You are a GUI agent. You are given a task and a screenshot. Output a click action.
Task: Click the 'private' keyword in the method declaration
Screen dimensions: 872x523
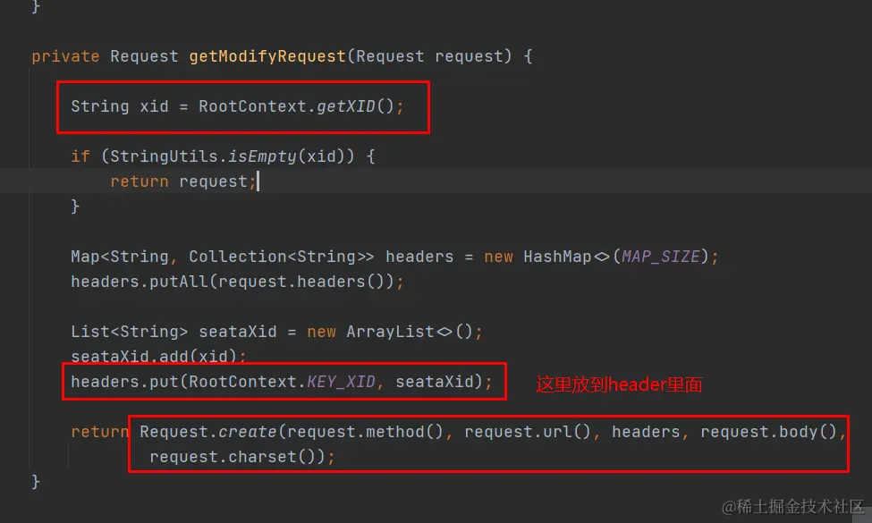click(x=65, y=56)
